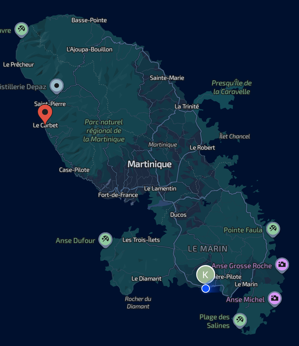Click the Basse-Pointe label
The width and height of the screenshot is (299, 346).
[x=89, y=20]
